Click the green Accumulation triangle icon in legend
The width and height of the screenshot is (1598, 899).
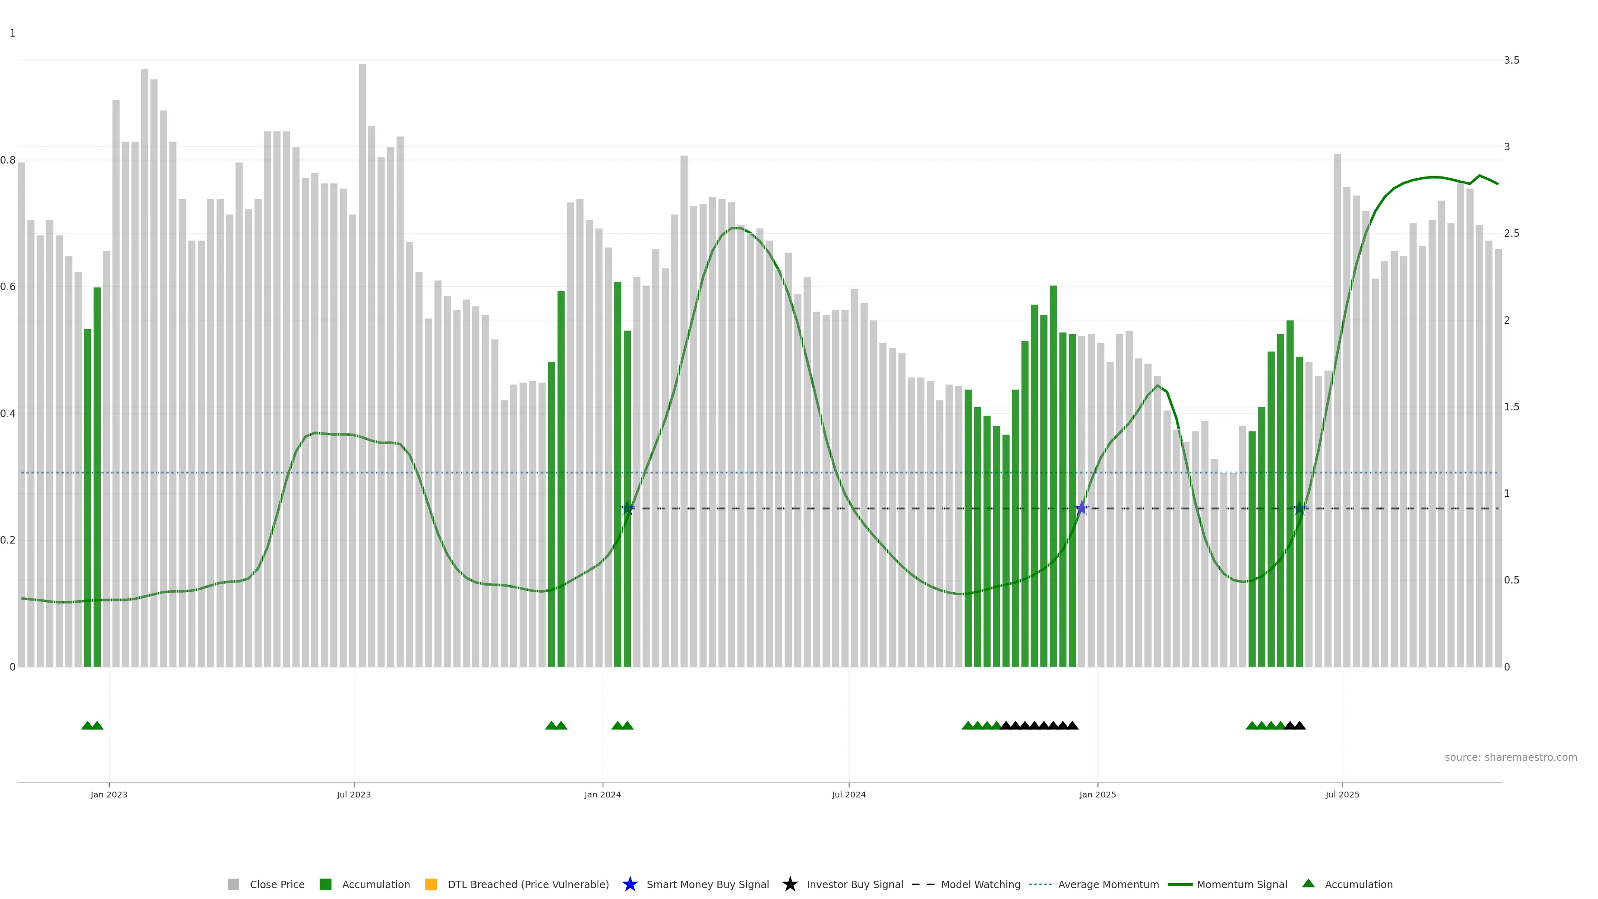tap(1308, 884)
